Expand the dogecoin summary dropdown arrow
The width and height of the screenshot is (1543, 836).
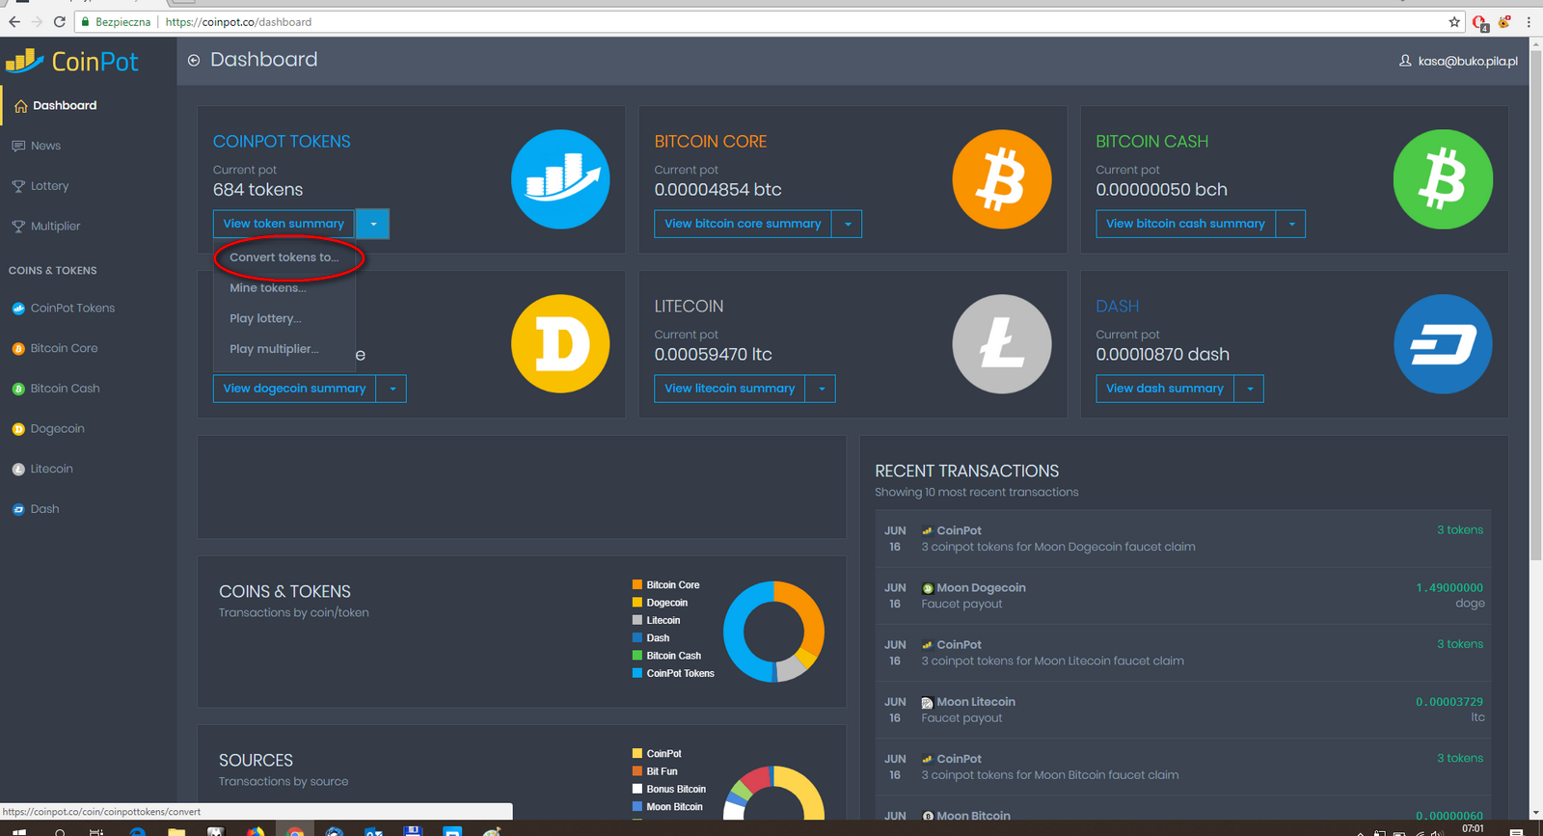pyautogui.click(x=393, y=389)
